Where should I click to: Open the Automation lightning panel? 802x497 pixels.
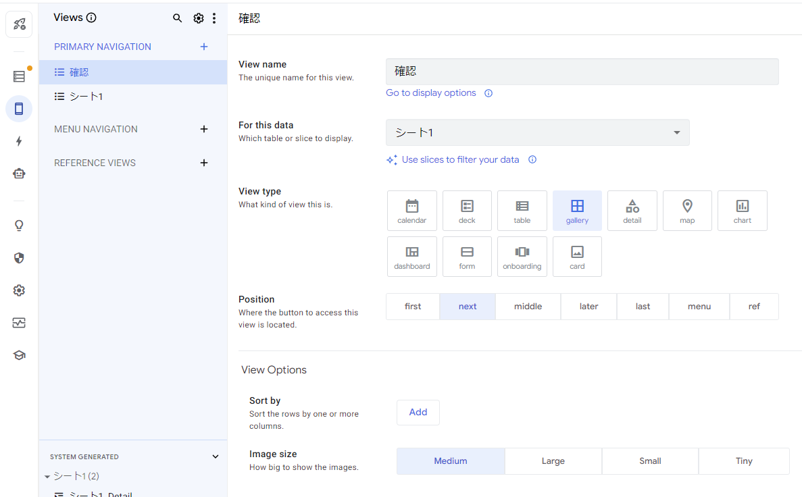18,141
